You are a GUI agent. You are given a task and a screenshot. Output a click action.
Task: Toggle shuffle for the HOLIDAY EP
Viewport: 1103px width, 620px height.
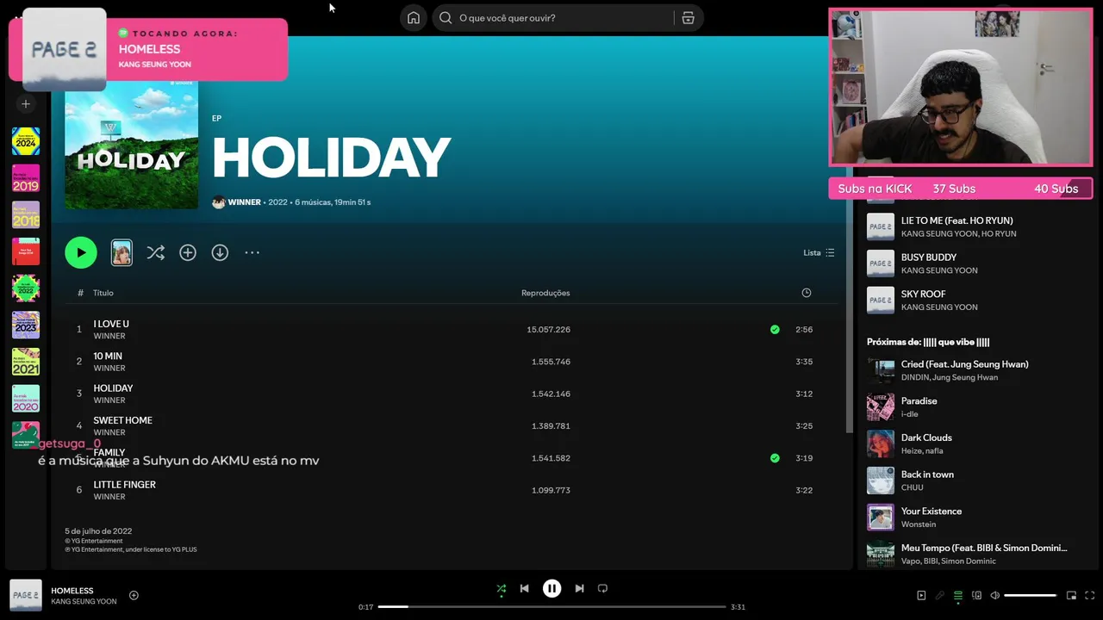tap(155, 252)
